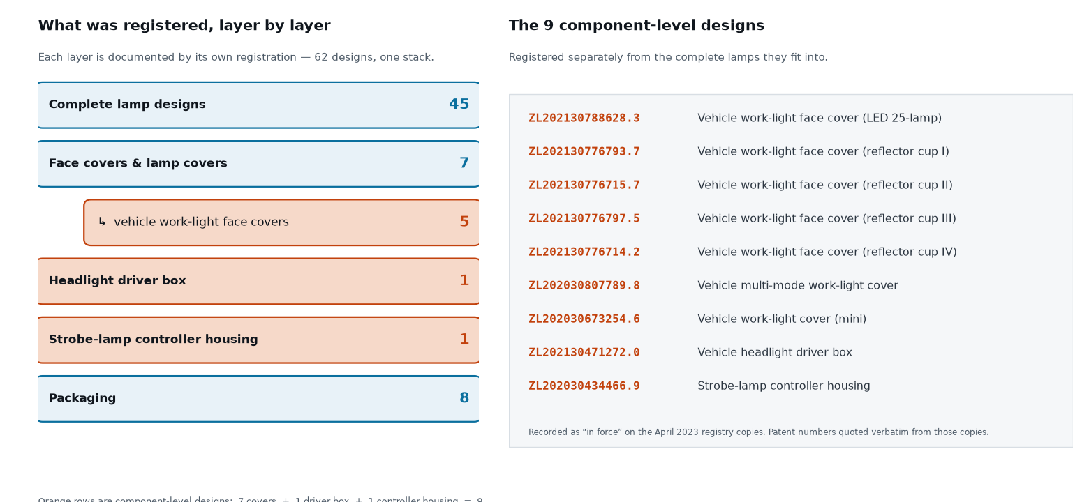The width and height of the screenshot is (1089, 502).
Task: Select the 'face cover (reflector cup III)' description
Action: (x=827, y=219)
